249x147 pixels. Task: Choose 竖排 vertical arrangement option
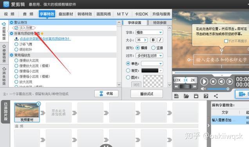coord(153,48)
